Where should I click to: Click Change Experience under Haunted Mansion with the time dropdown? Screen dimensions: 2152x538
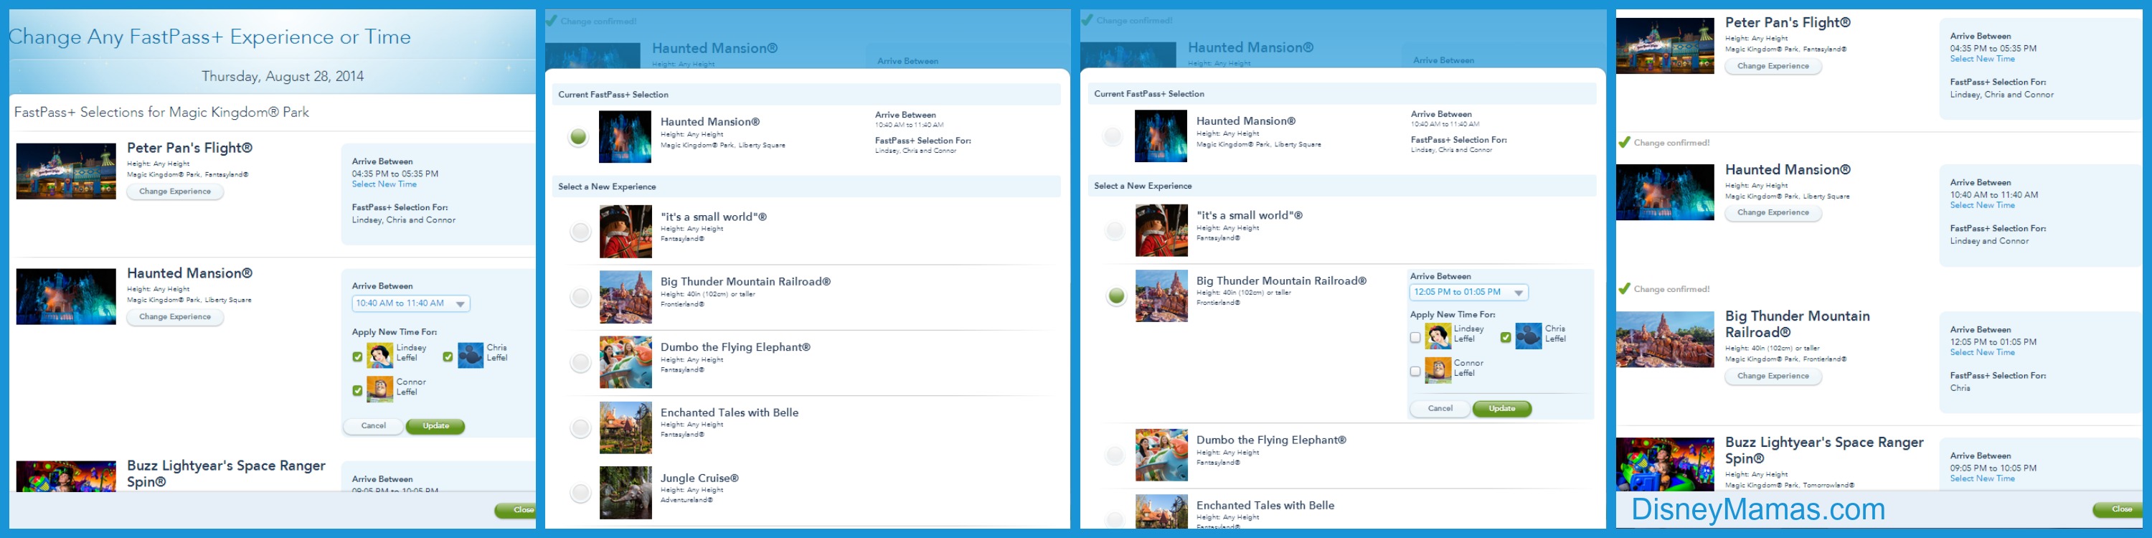pyautogui.click(x=174, y=316)
